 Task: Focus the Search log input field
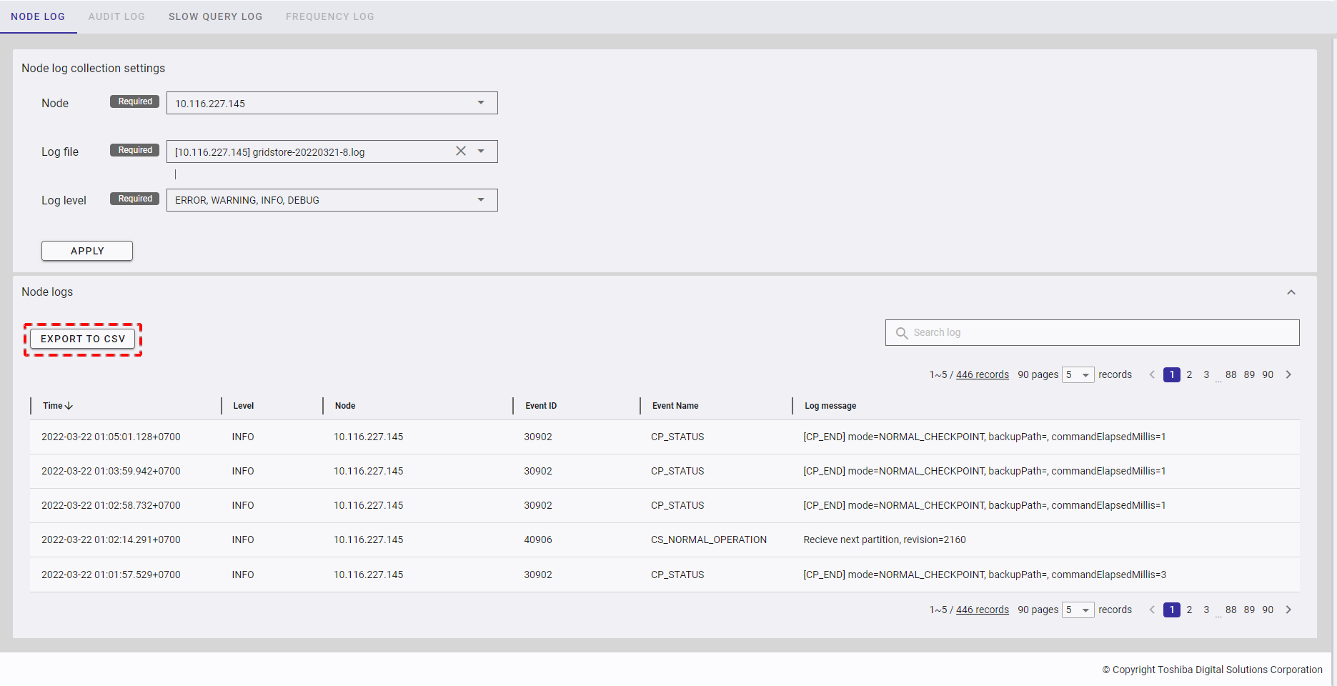pos(1100,333)
